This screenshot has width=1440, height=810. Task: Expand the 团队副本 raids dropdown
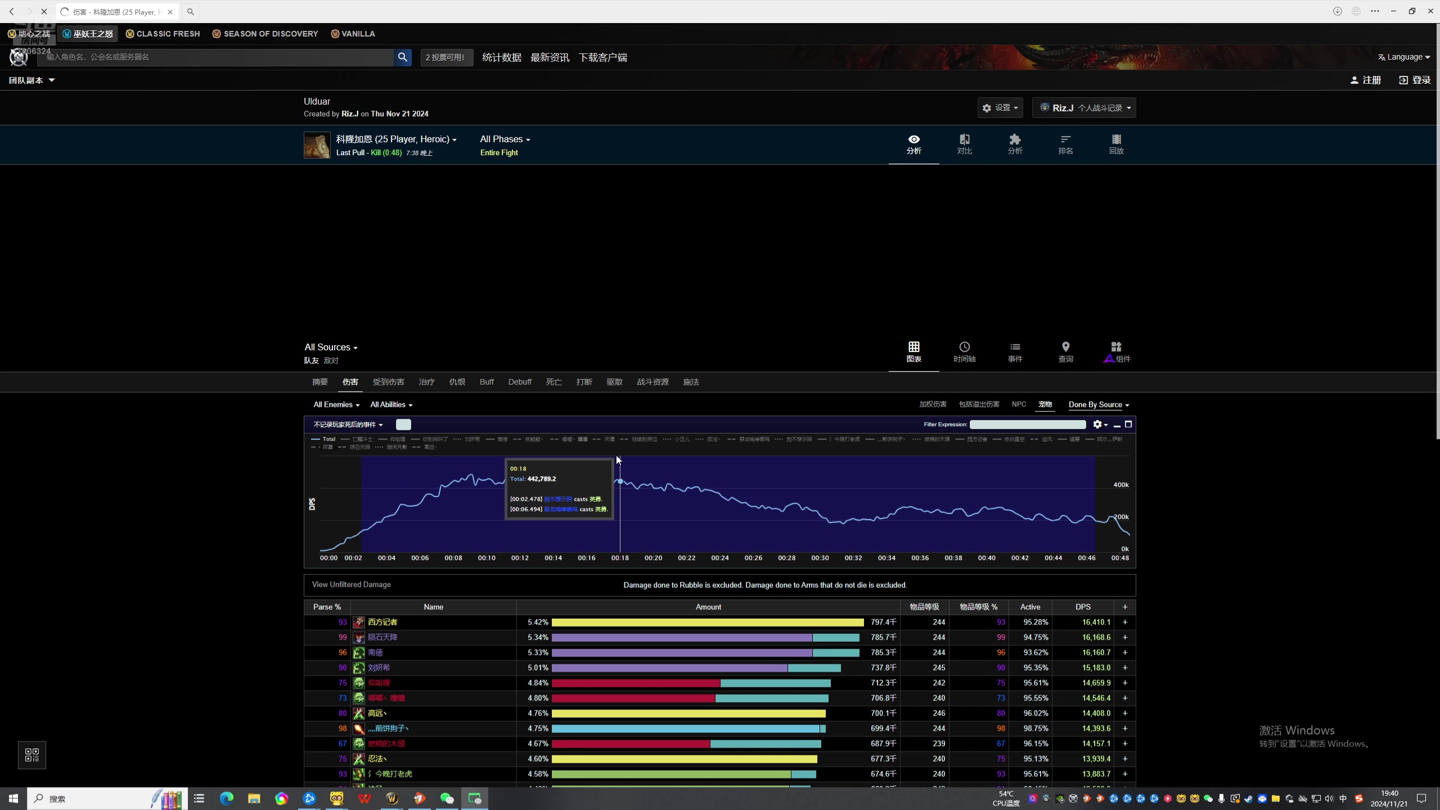click(x=31, y=80)
